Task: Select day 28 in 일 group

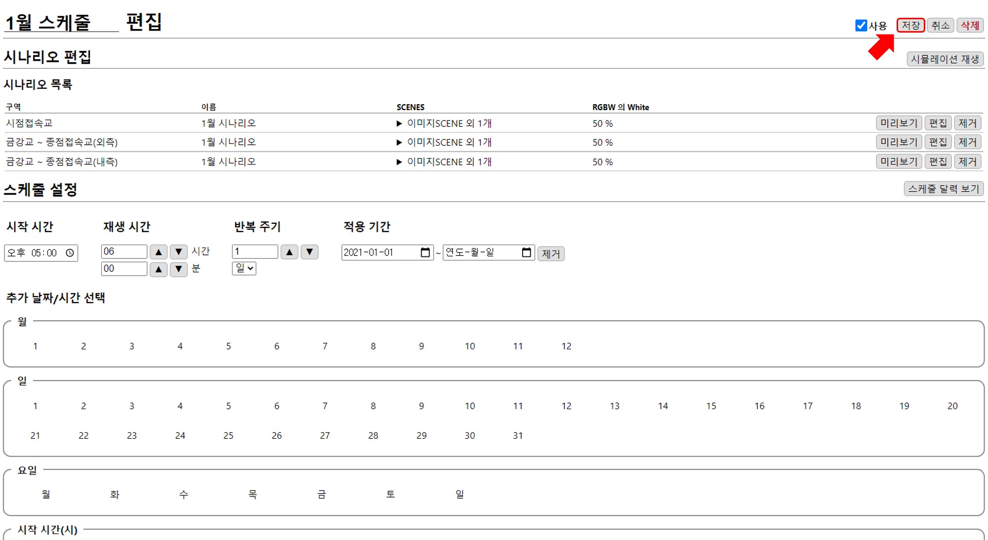Action: click(x=373, y=436)
